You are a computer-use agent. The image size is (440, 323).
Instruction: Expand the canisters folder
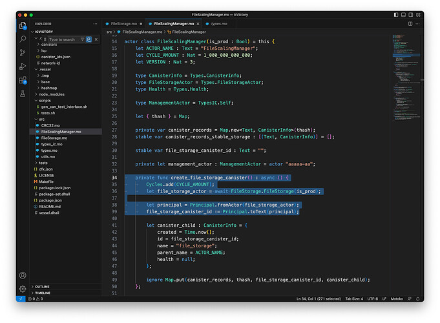tap(49, 45)
